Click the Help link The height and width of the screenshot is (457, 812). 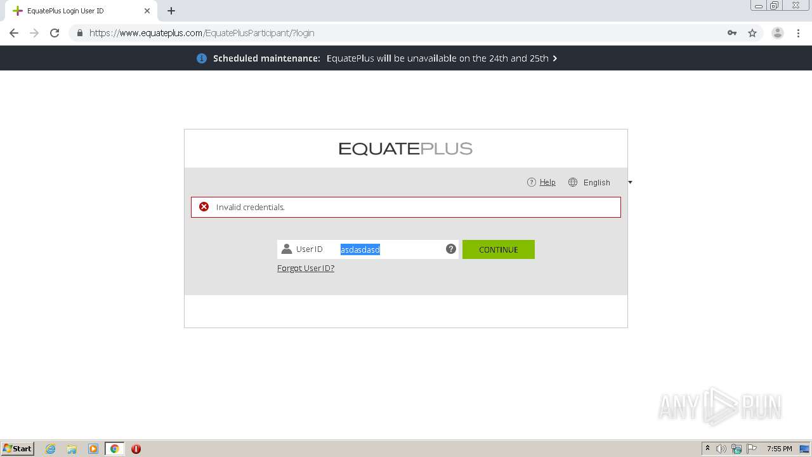pyautogui.click(x=547, y=182)
